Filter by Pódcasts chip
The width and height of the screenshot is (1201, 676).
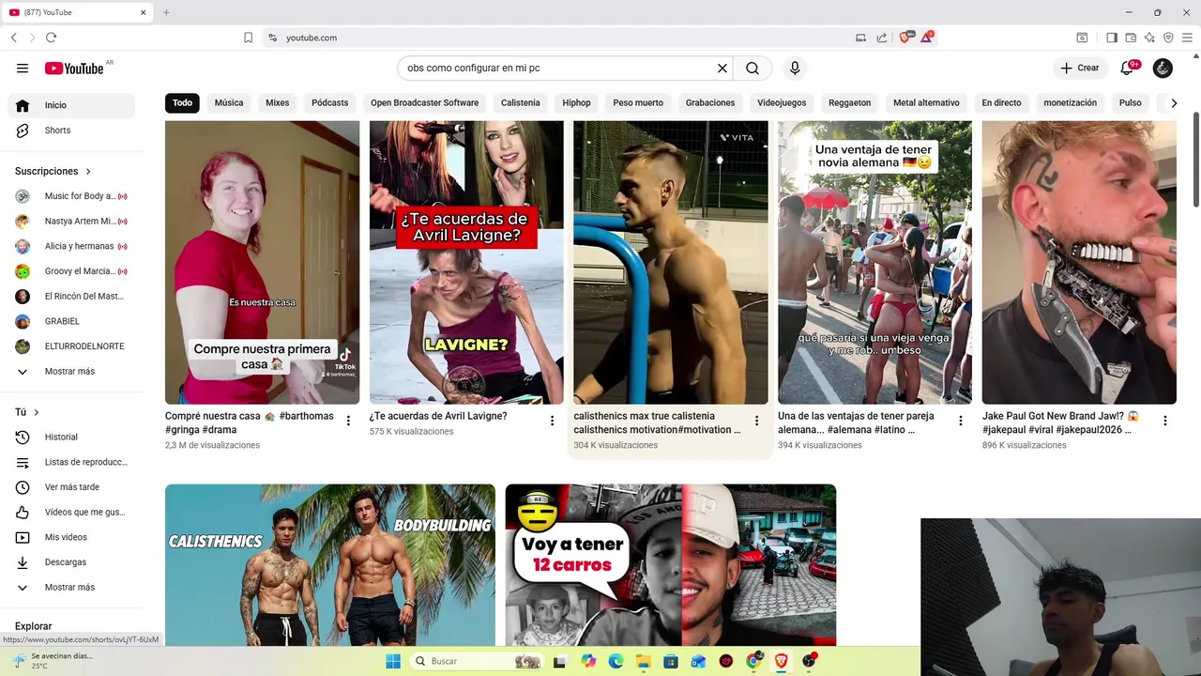(329, 102)
